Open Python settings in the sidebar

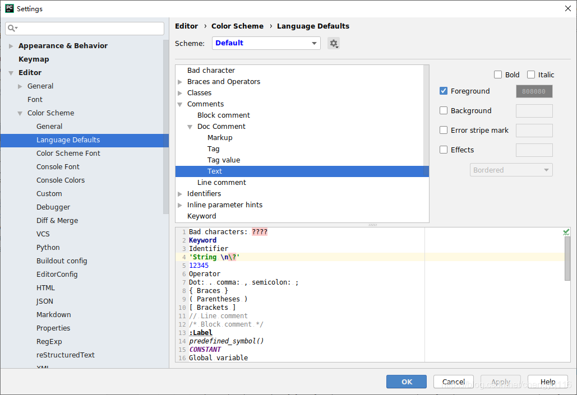[x=48, y=247]
